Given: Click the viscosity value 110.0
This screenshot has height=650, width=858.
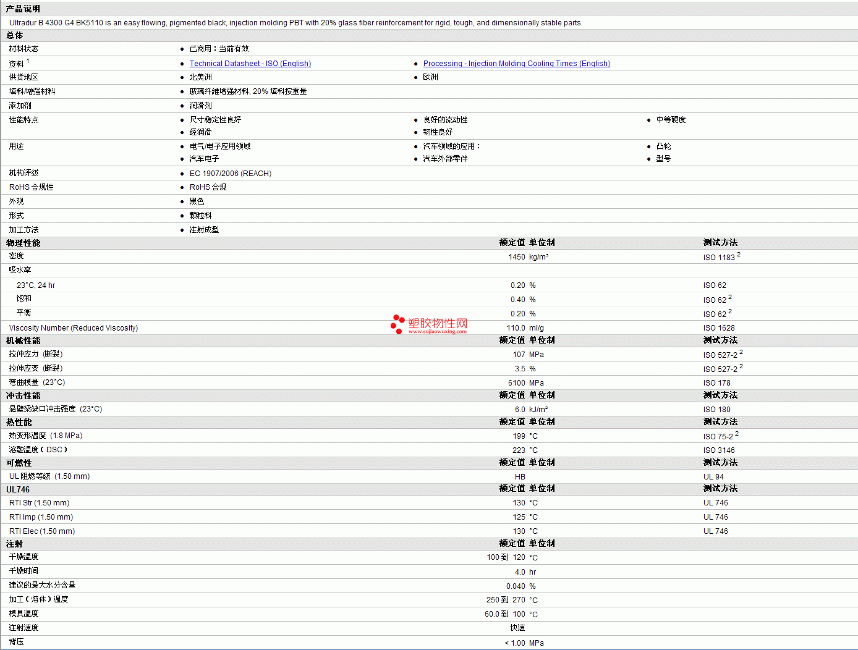Looking at the screenshot, I should pos(516,328).
